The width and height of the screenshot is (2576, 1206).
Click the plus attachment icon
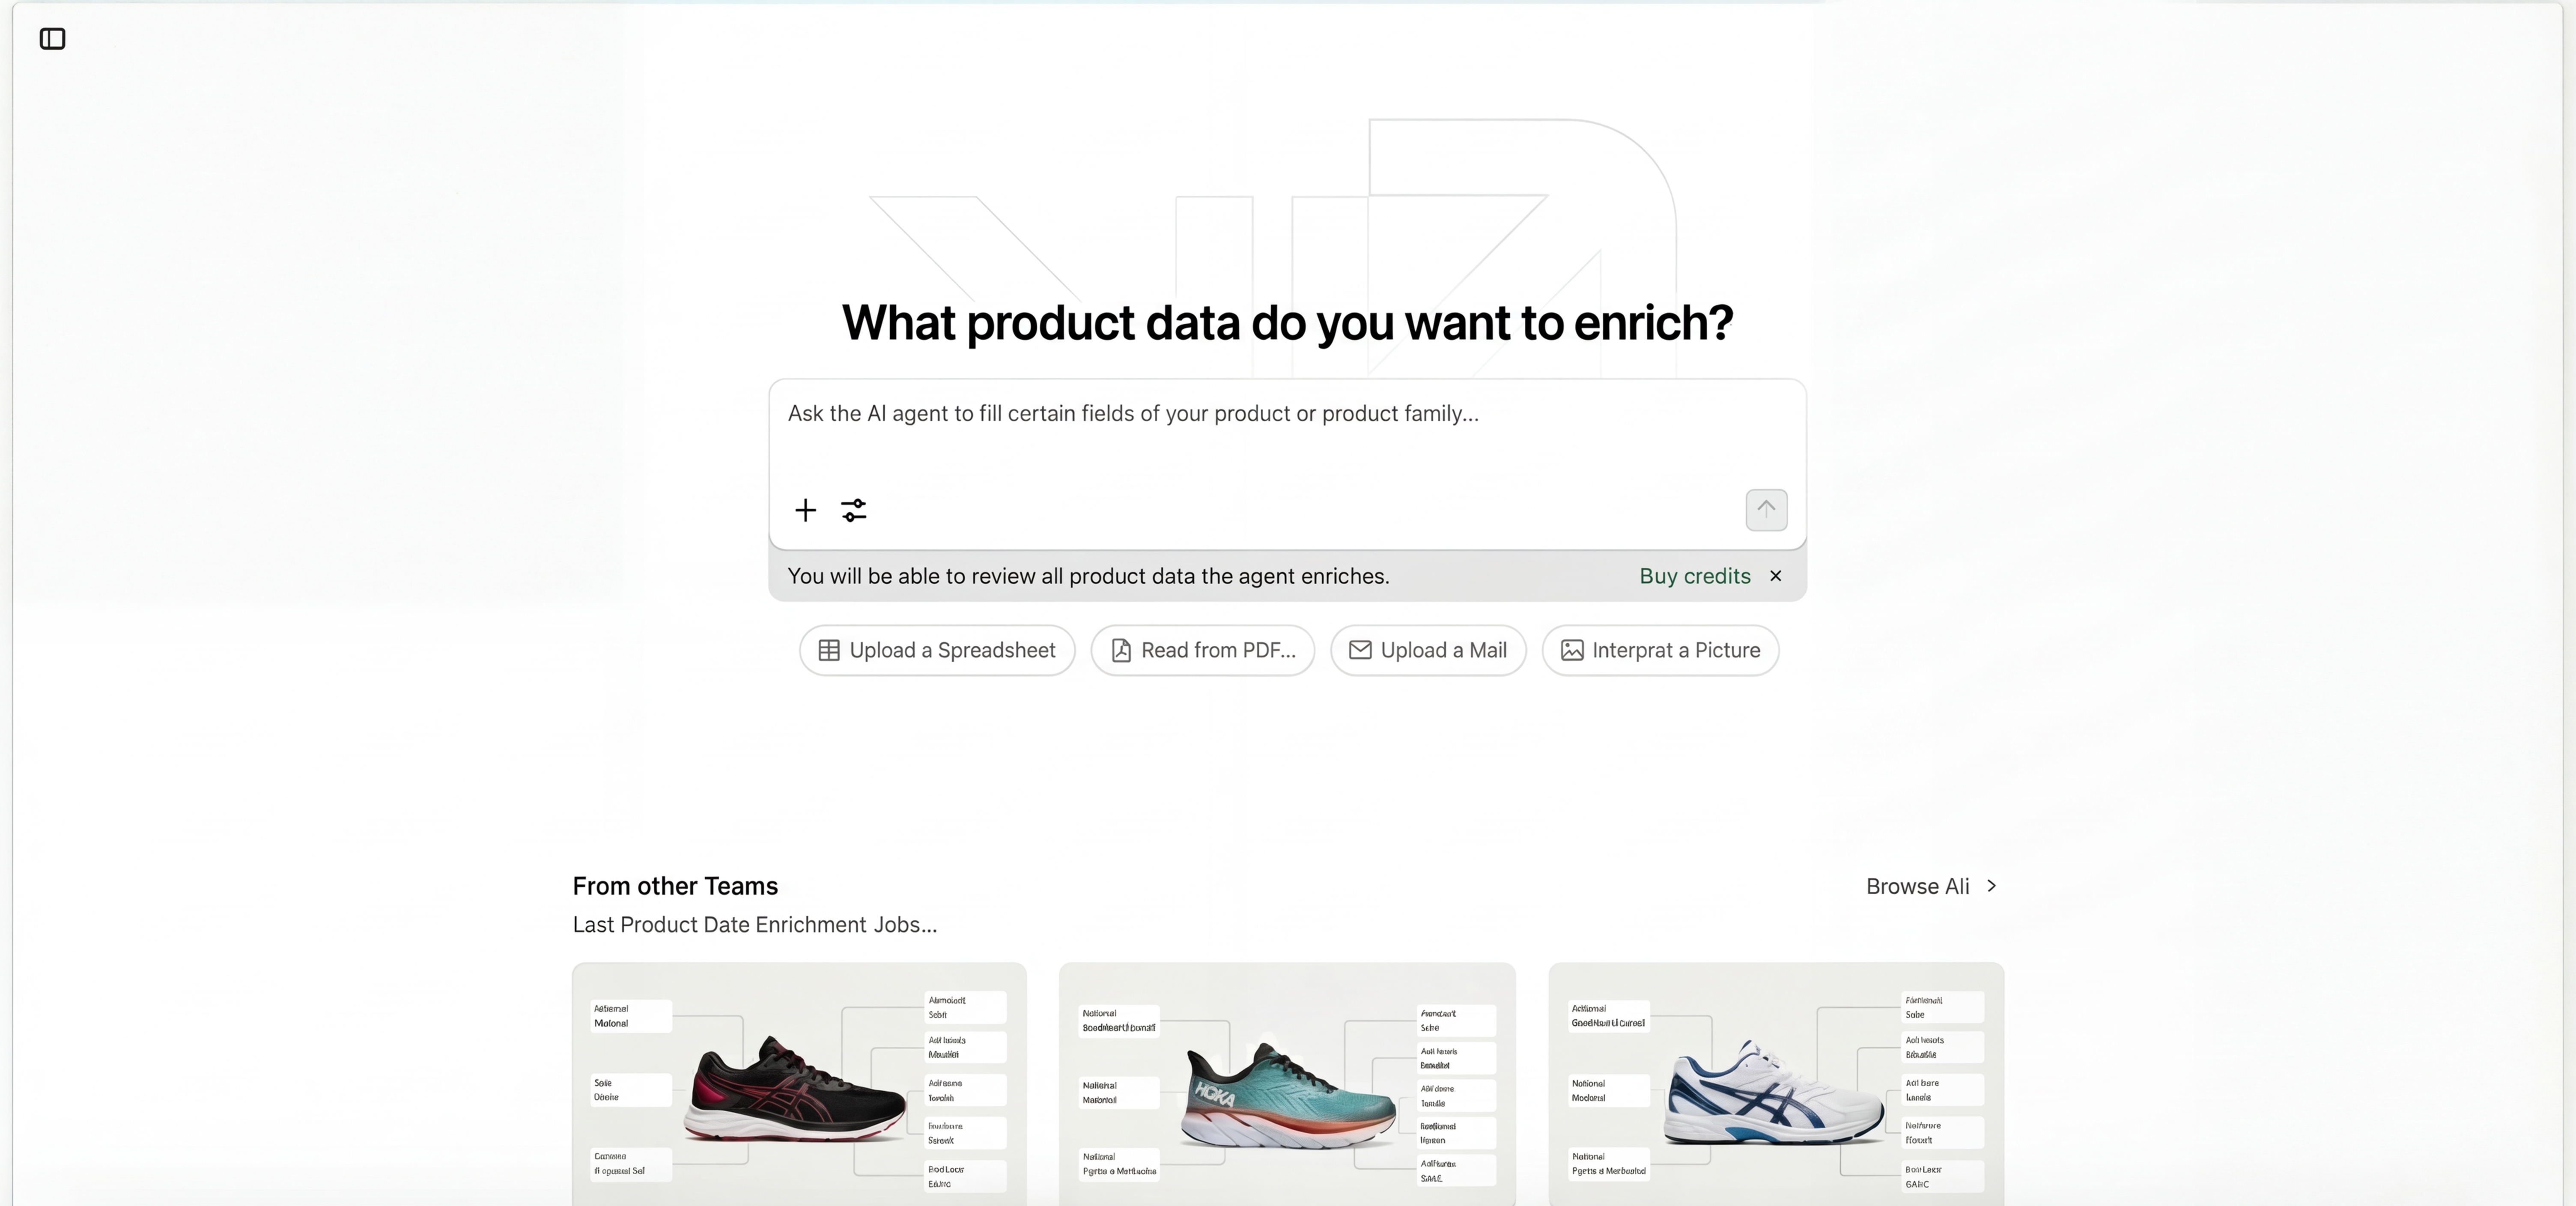pos(805,511)
